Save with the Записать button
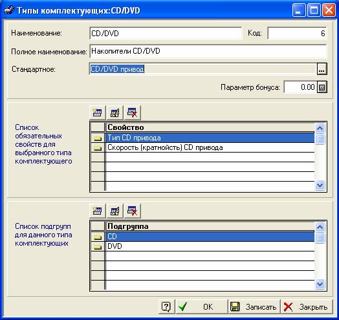The height and width of the screenshot is (320, 339). click(x=254, y=306)
